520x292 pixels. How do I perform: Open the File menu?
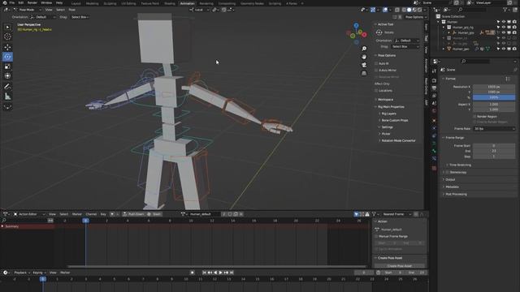pos(12,2)
